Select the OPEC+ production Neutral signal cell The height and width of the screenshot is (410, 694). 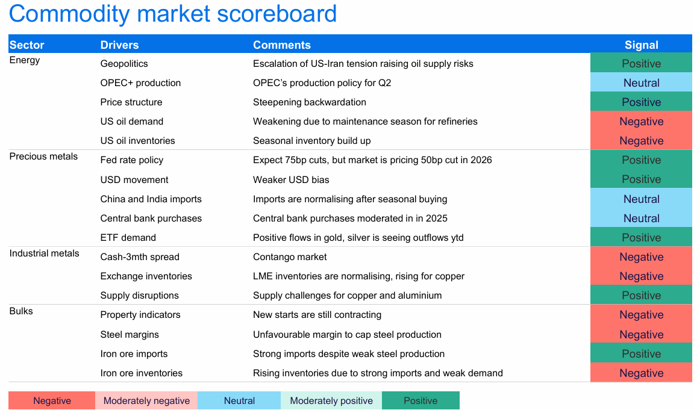click(641, 83)
